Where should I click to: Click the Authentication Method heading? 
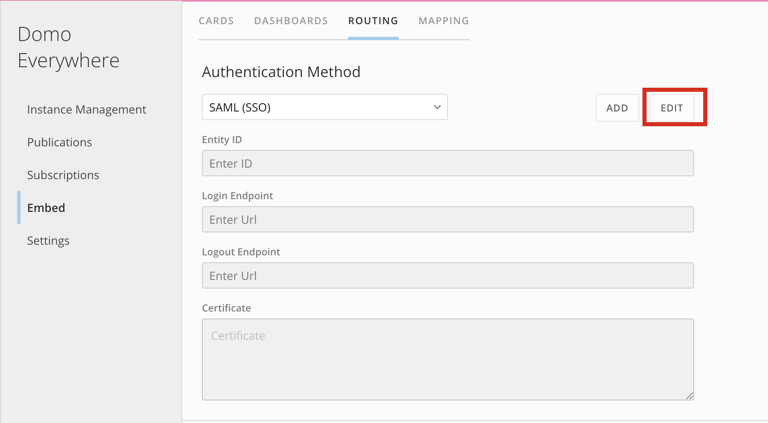click(281, 72)
